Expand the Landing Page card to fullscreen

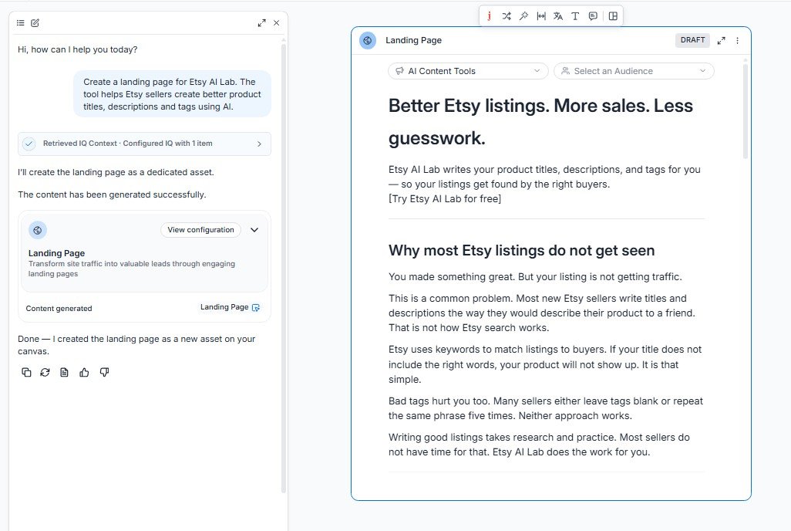tap(721, 40)
